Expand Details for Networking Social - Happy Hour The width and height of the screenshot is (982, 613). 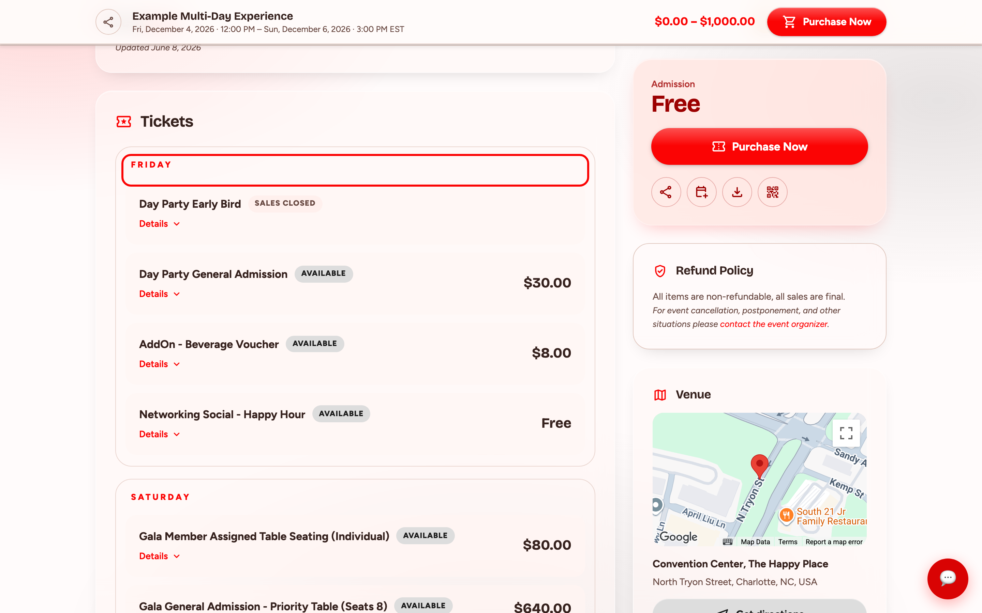pos(160,434)
